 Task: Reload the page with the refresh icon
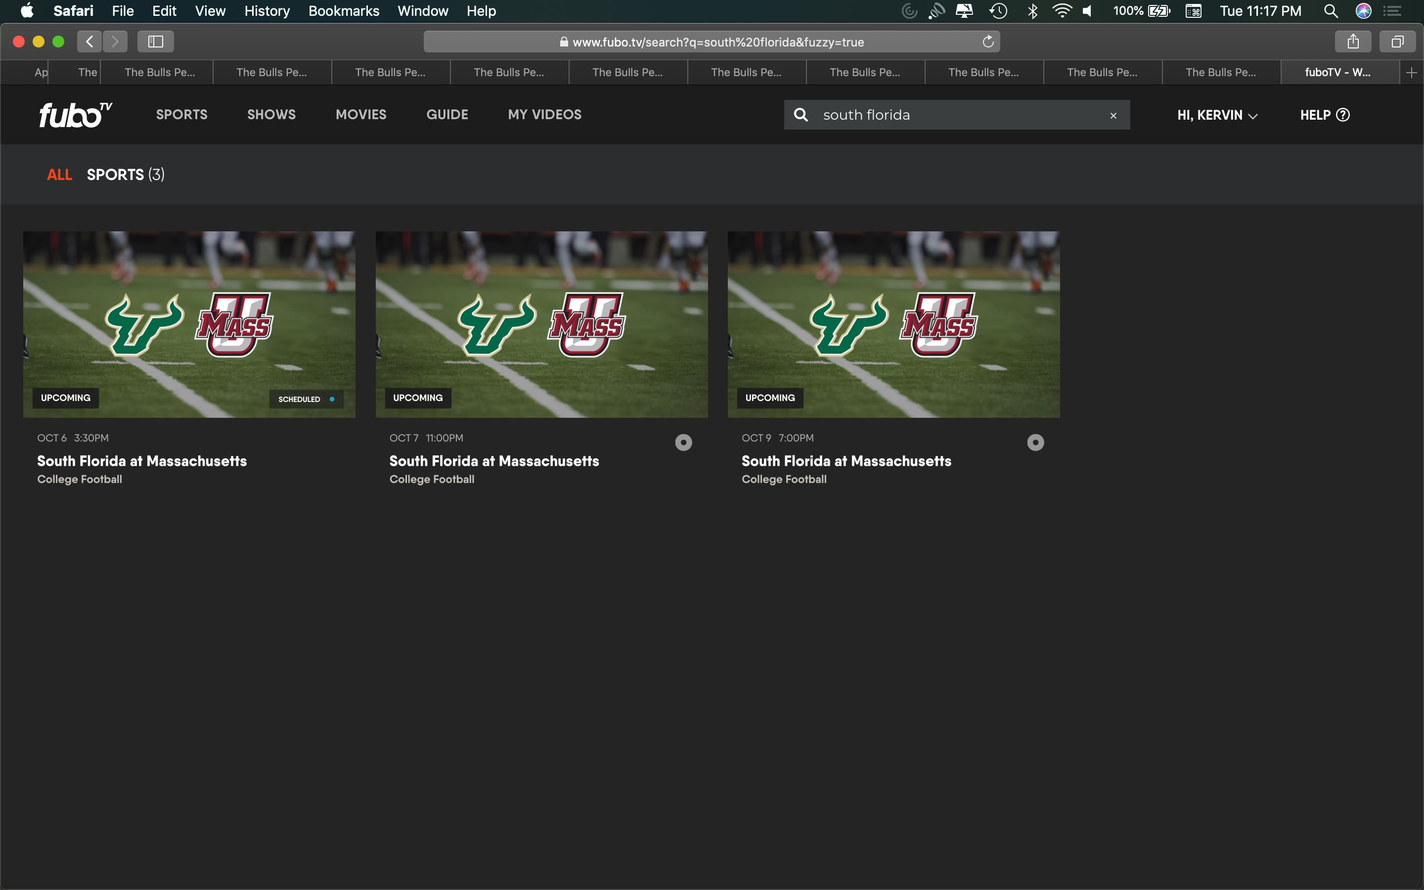(988, 42)
